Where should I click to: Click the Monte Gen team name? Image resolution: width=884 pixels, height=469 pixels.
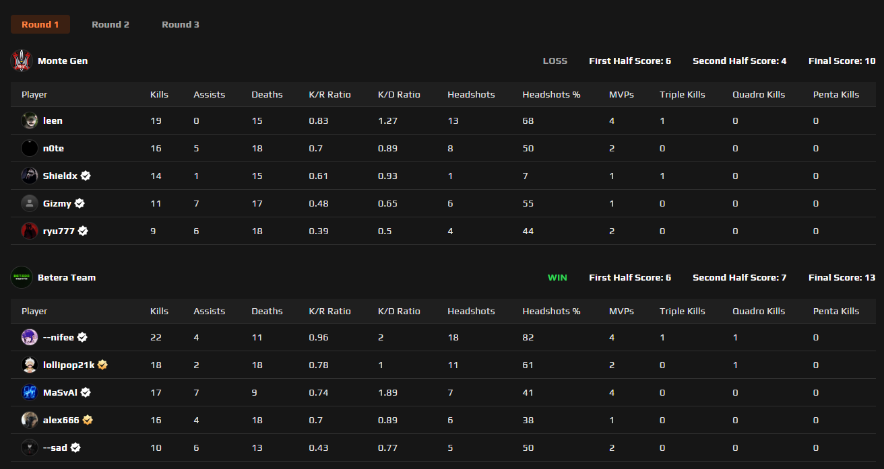coord(63,61)
